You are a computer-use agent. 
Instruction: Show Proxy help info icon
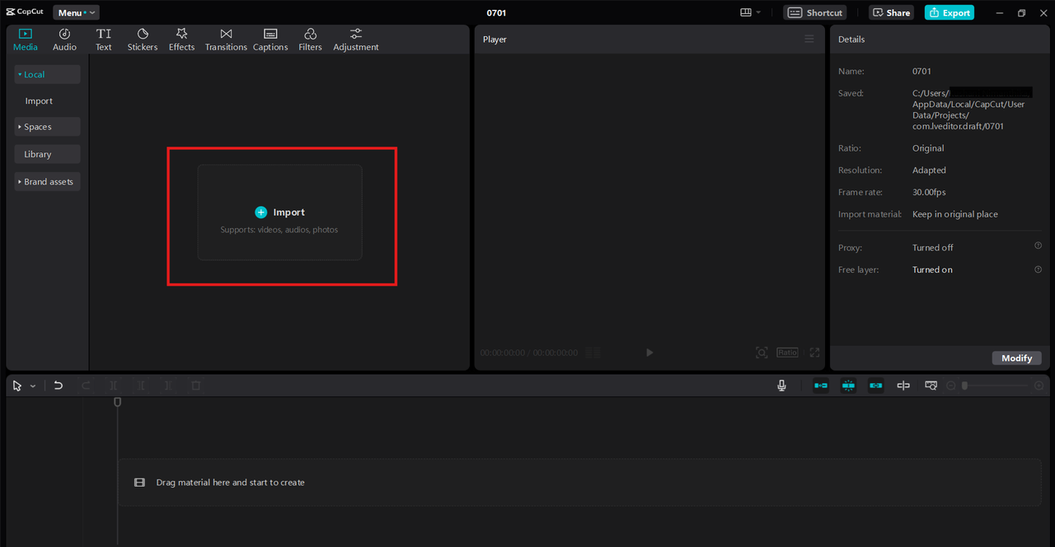(1038, 245)
